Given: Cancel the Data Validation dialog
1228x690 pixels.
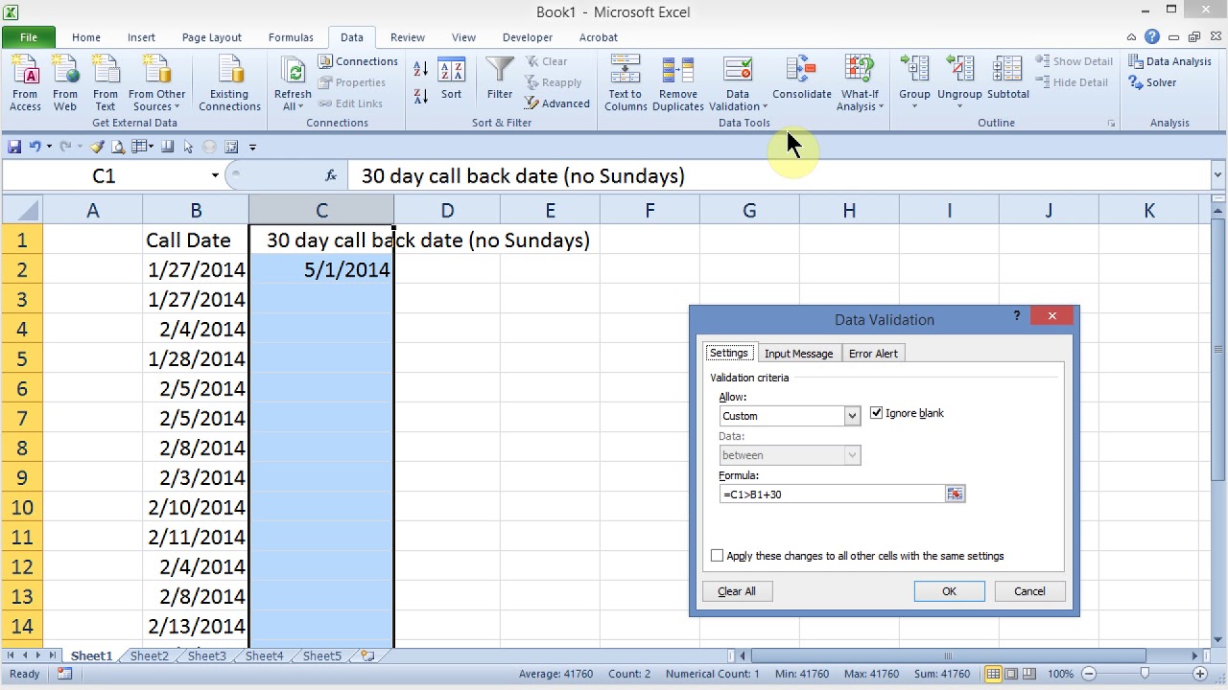Looking at the screenshot, I should (1029, 591).
